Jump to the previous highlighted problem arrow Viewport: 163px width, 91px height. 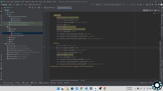click(157, 13)
